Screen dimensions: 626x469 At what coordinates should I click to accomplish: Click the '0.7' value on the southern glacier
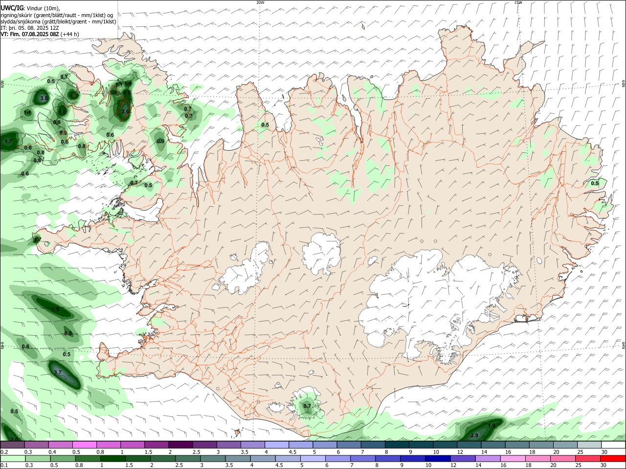[x=307, y=406]
